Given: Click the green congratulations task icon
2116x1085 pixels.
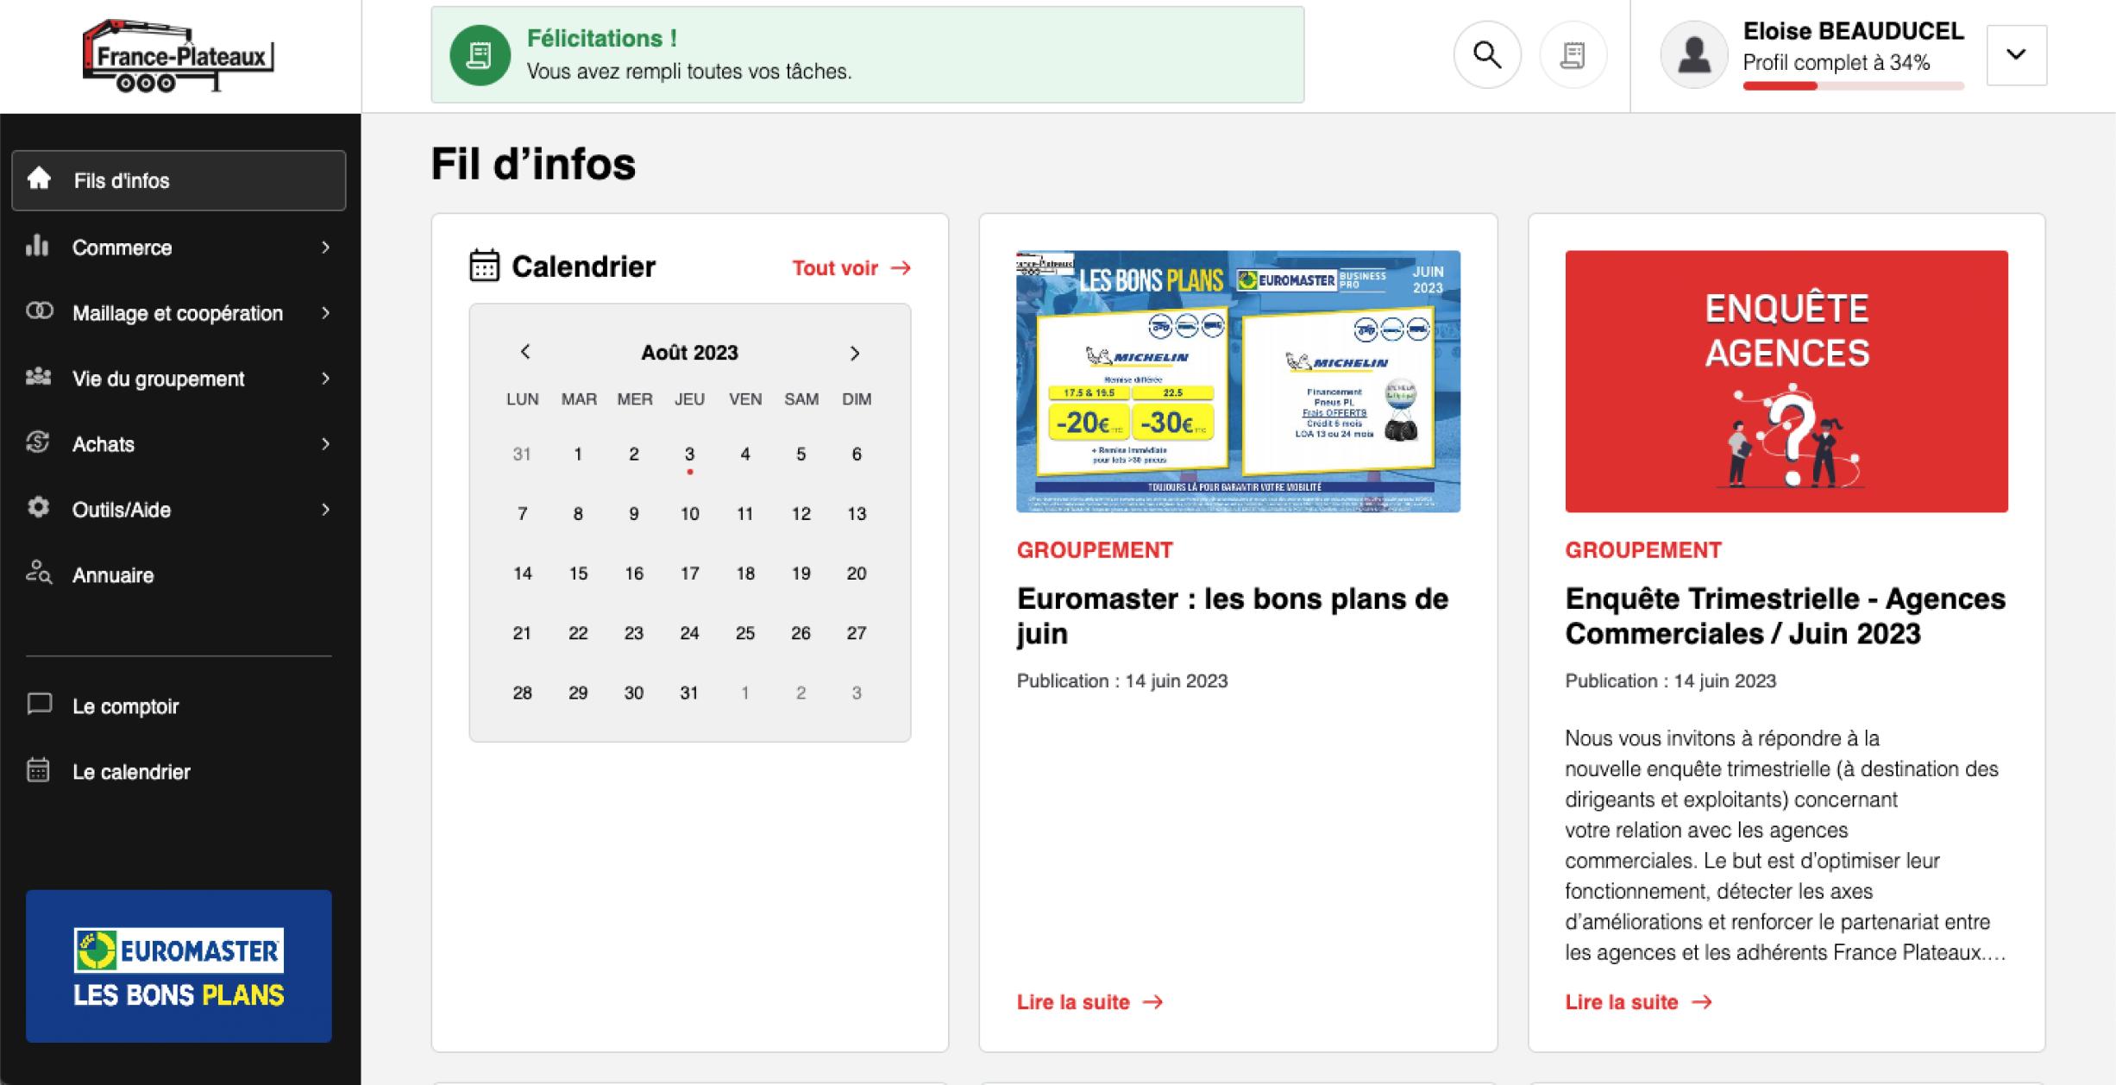Looking at the screenshot, I should pos(480,55).
